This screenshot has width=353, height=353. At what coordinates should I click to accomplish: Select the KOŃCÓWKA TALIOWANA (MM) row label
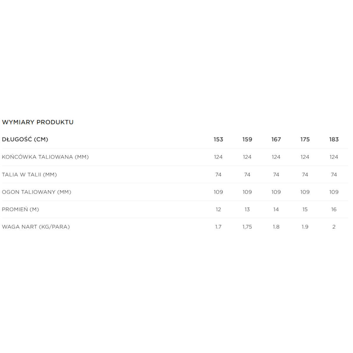click(45, 157)
